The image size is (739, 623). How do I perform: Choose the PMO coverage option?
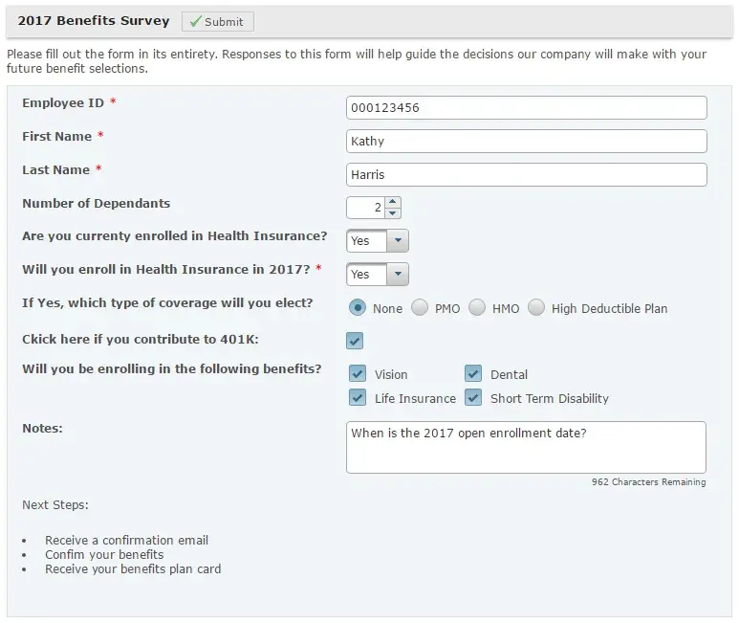[x=420, y=308]
